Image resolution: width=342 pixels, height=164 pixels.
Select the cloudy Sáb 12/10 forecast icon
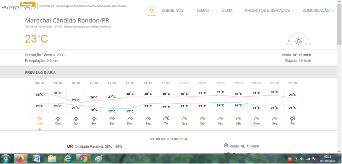(112, 119)
